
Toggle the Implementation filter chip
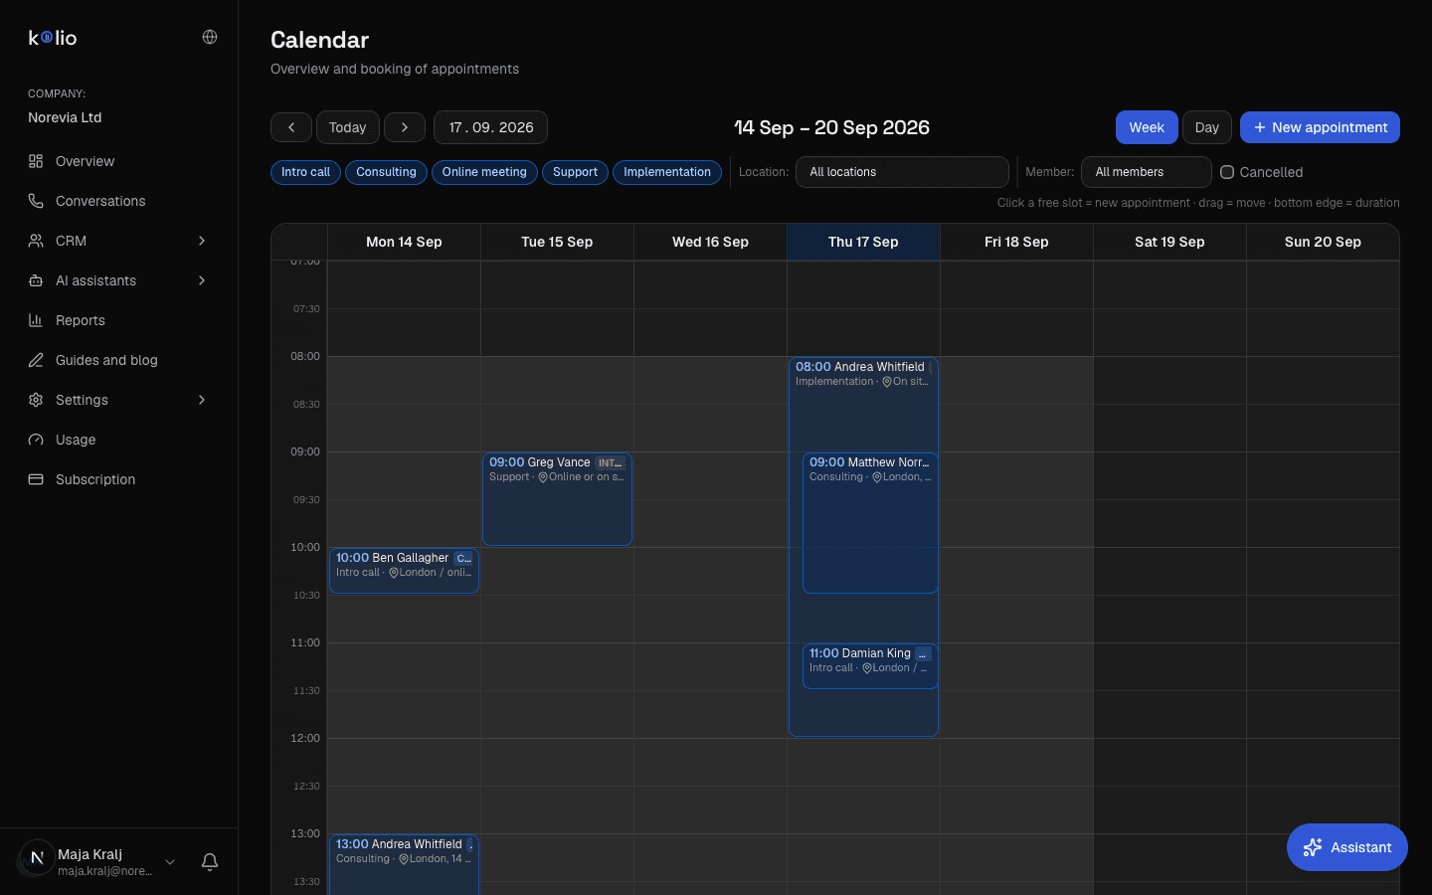click(x=667, y=172)
